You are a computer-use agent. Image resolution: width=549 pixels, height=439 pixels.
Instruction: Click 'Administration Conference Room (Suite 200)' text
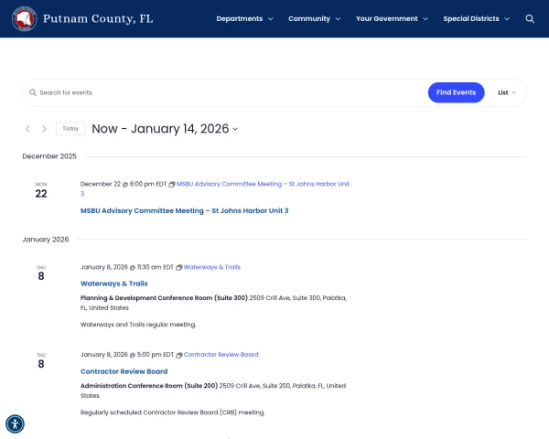pos(149,386)
